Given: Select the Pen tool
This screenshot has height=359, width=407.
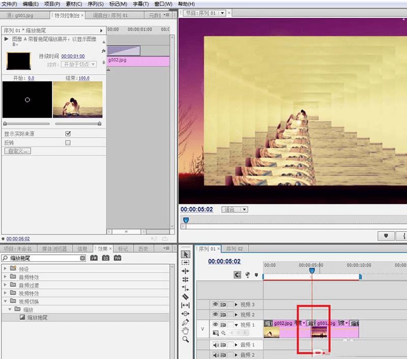Looking at the screenshot, I should (x=186, y=322).
